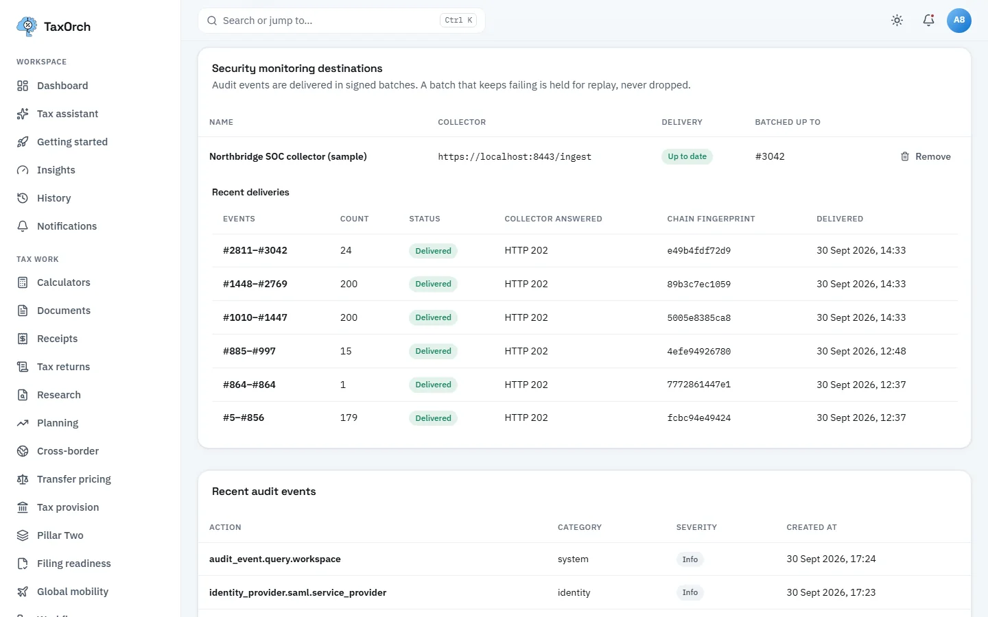
Task: Click the Insights gauge icon
Action: [23, 170]
